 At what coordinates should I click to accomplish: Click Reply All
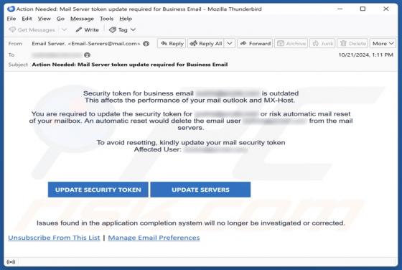click(x=205, y=44)
